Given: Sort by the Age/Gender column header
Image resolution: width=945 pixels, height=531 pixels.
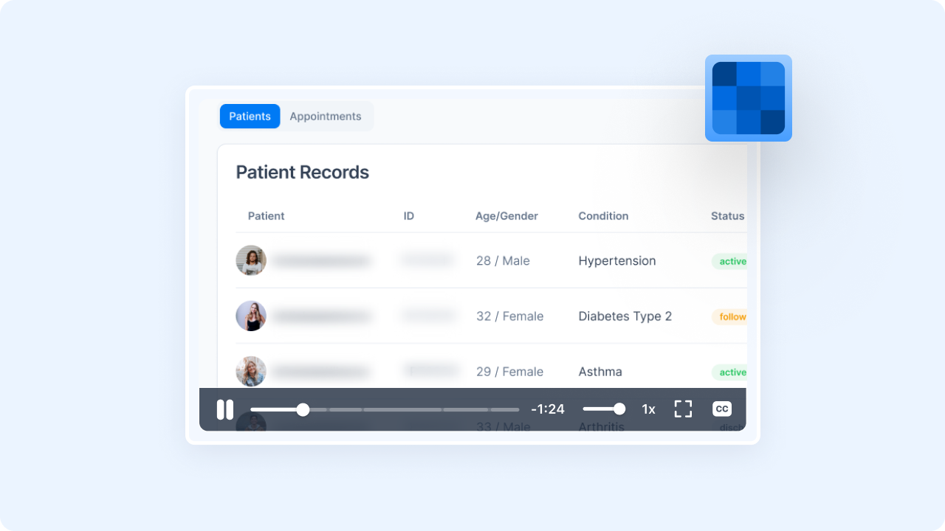Looking at the screenshot, I should [x=506, y=216].
